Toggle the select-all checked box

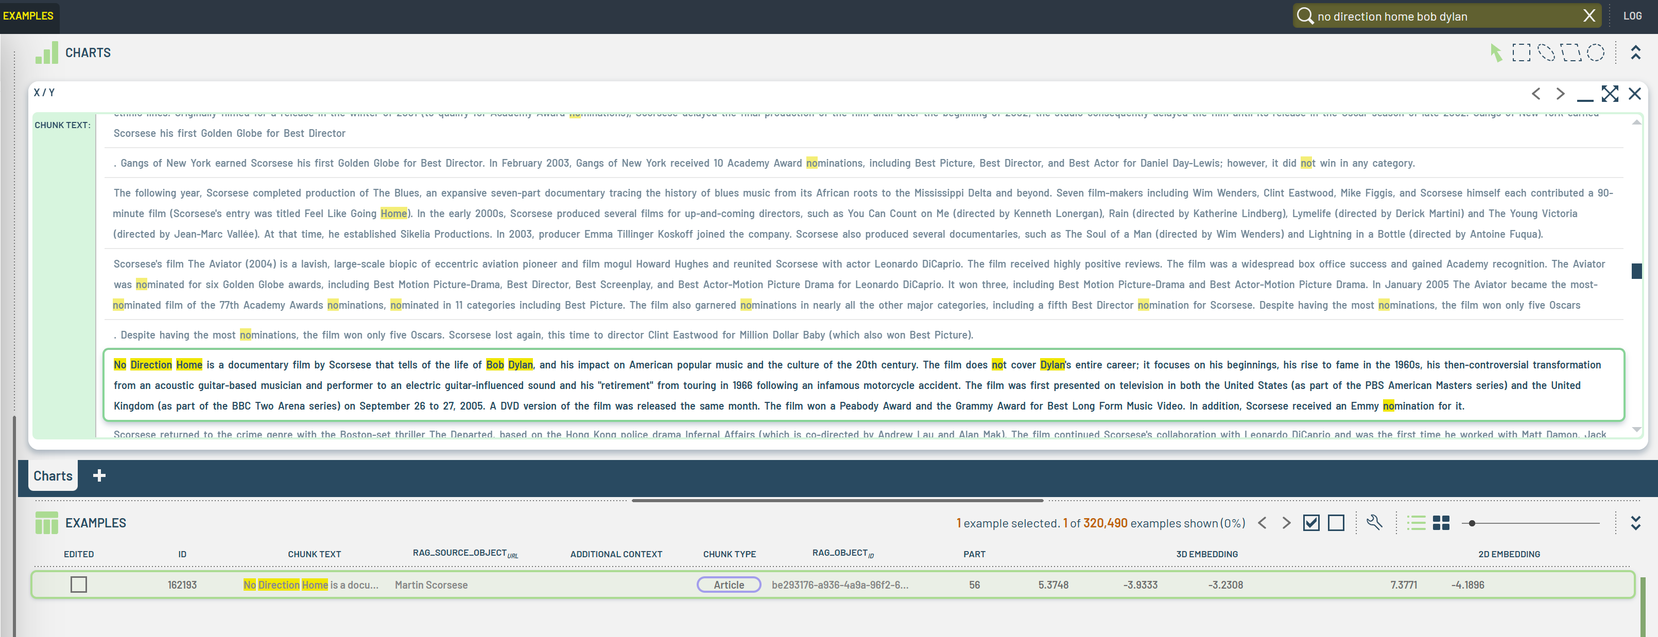(1311, 523)
